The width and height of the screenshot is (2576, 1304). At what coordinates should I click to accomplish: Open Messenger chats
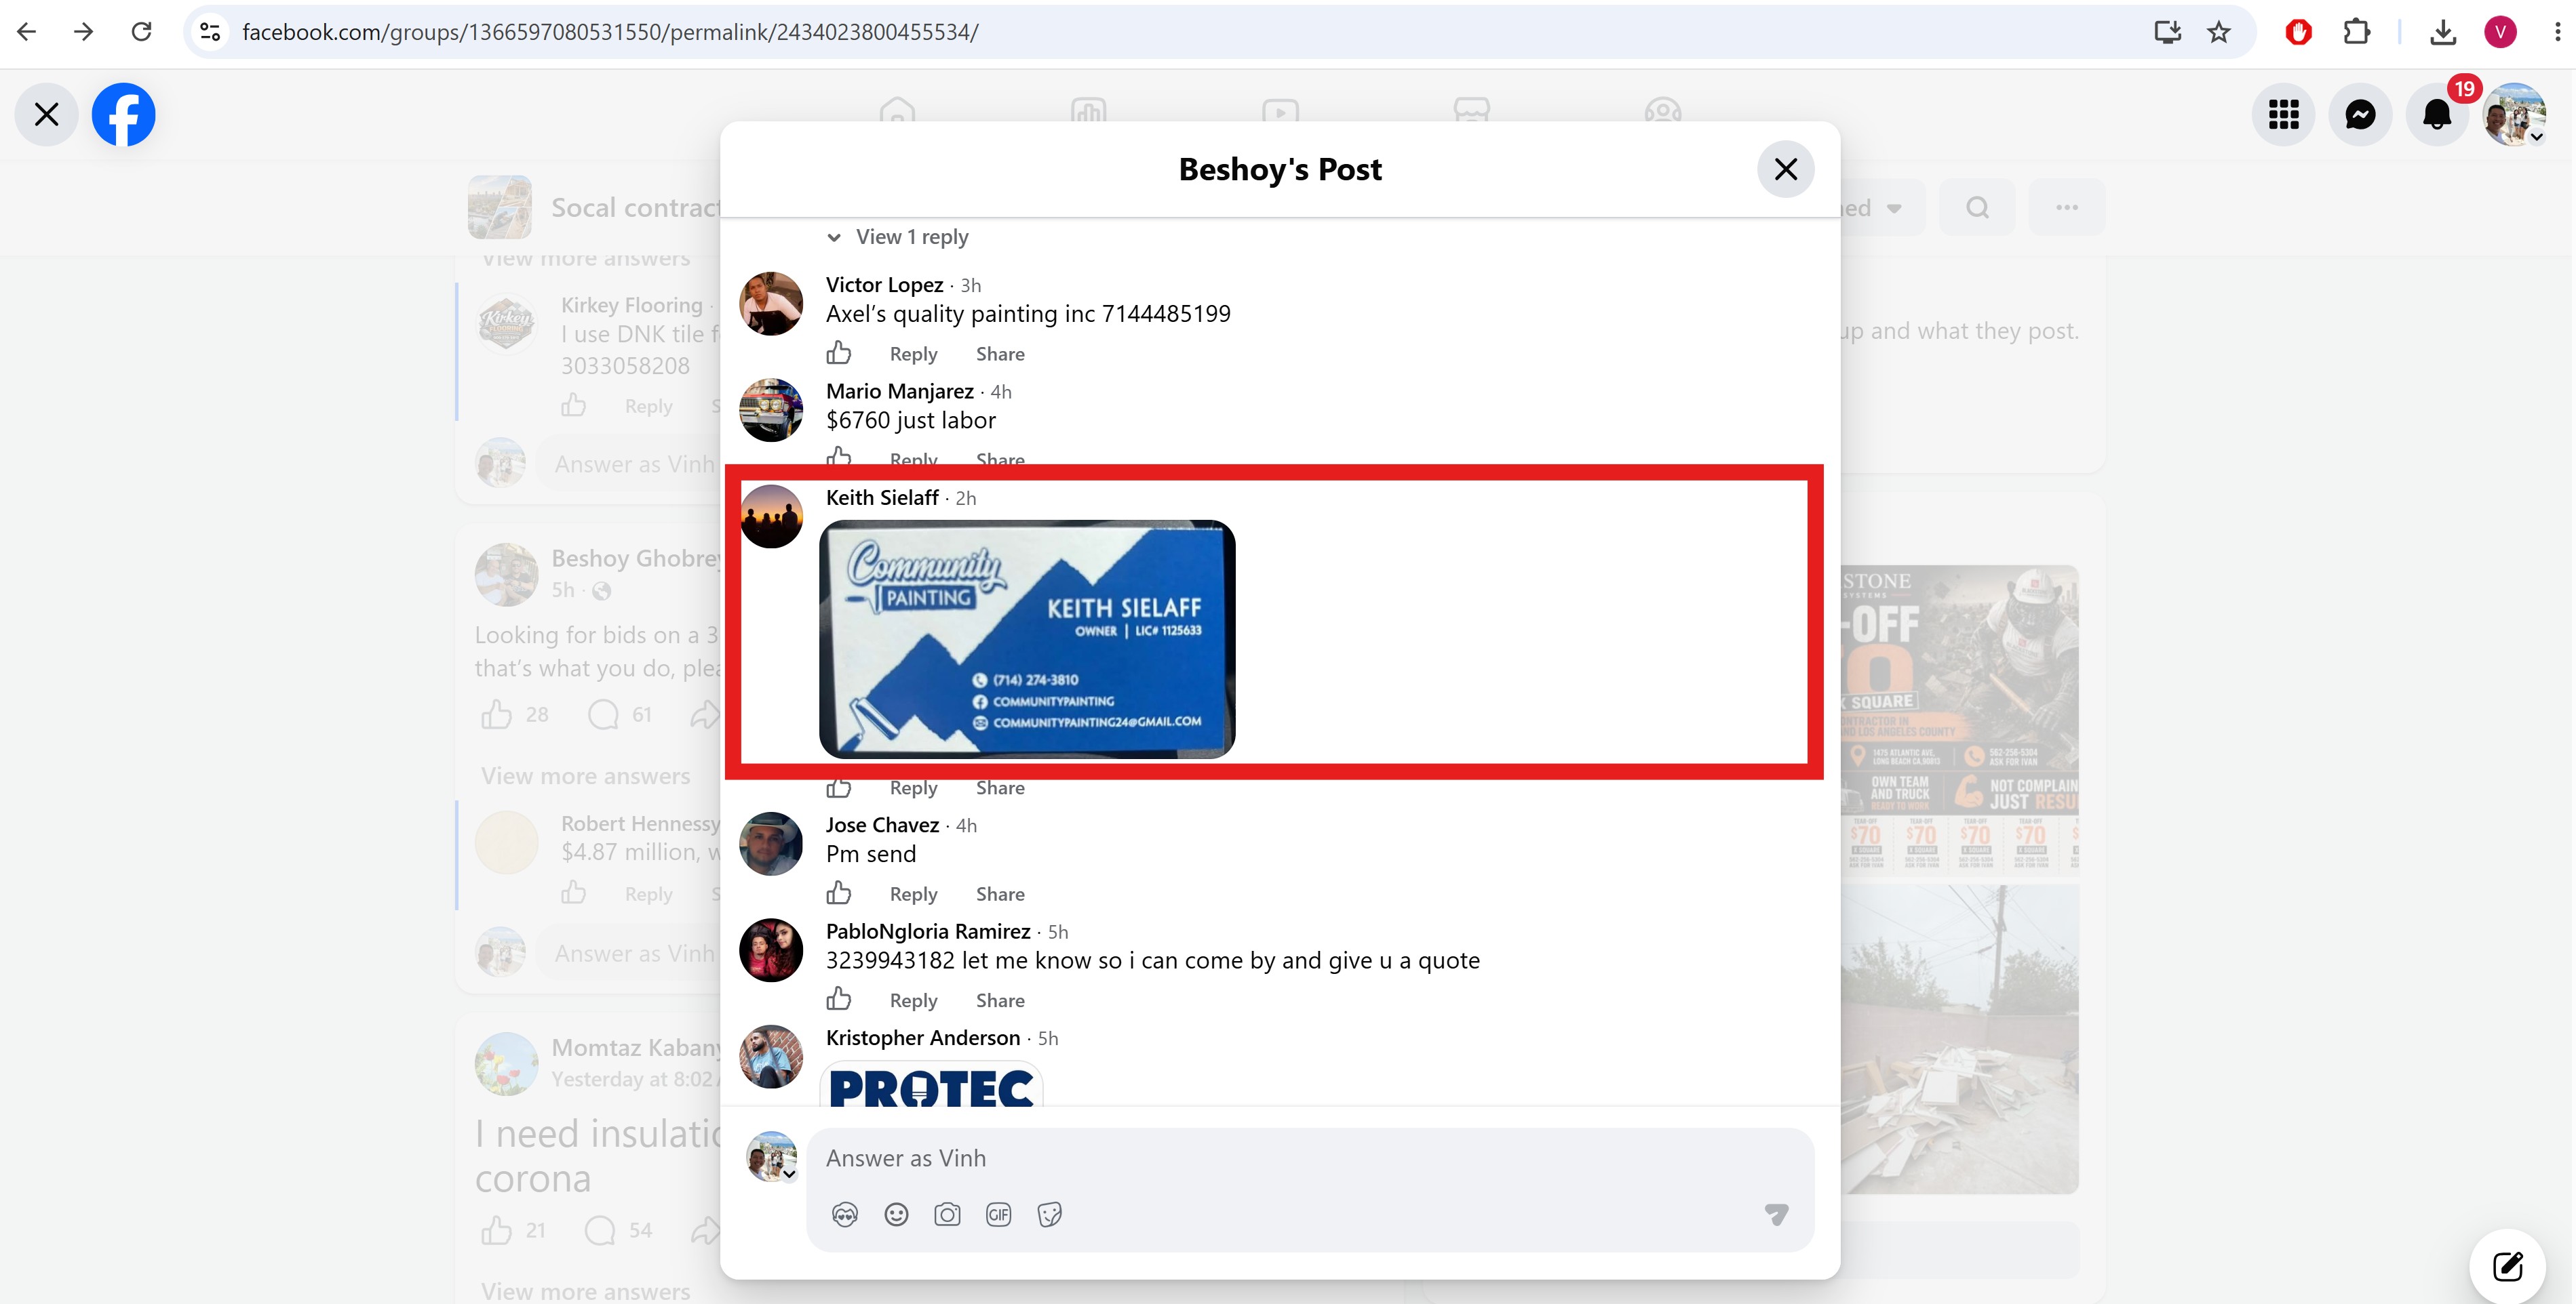[x=2360, y=115]
